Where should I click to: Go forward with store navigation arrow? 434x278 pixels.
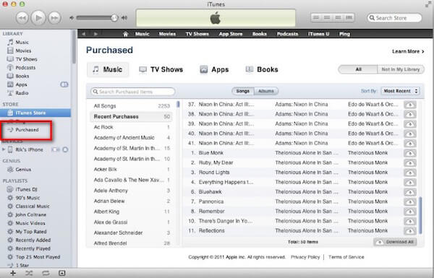click(95, 34)
